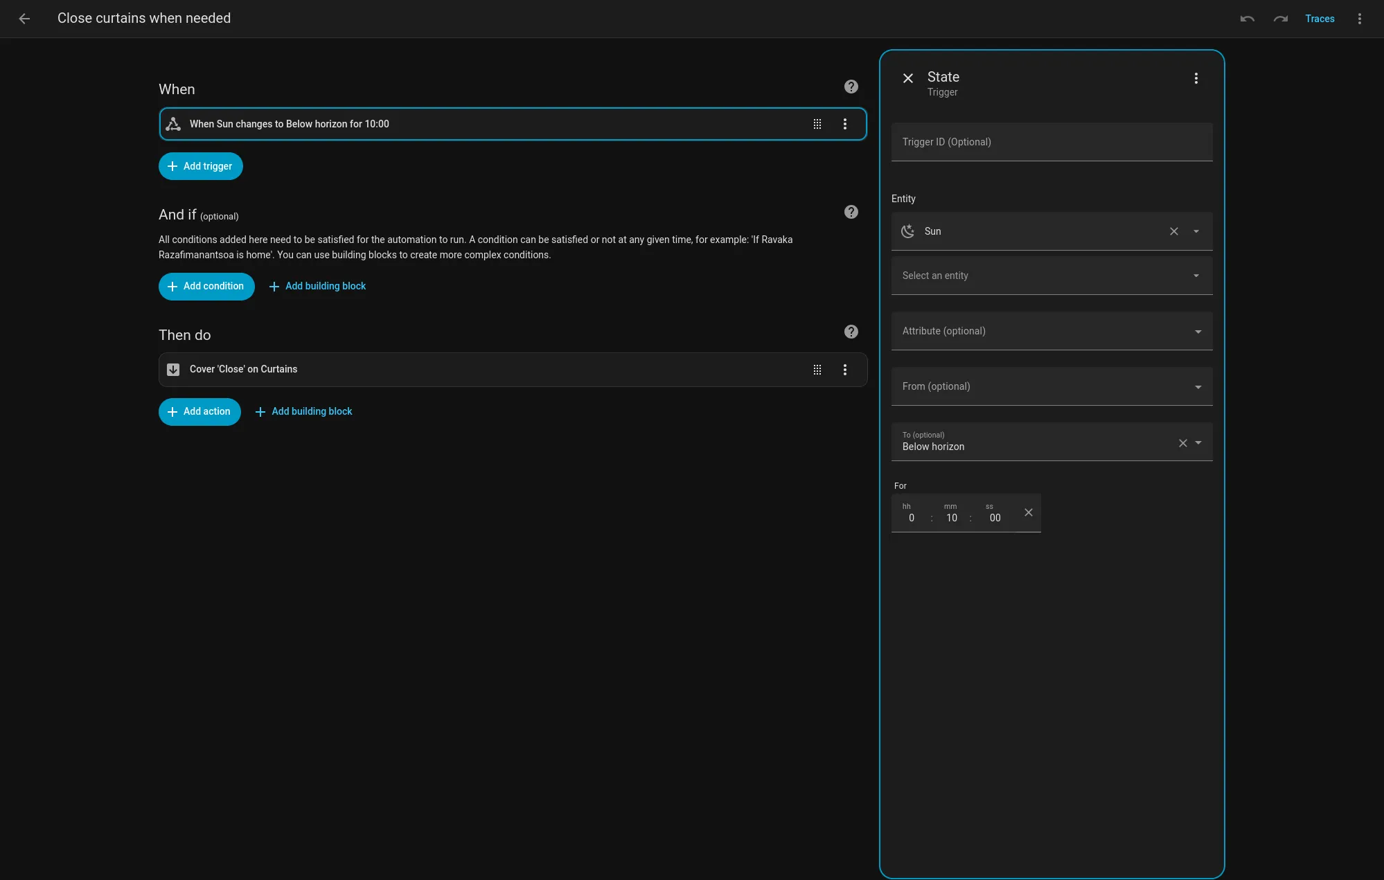Clear the Sun entity with its X icon
Screen dimensions: 1384x880
point(1174,231)
